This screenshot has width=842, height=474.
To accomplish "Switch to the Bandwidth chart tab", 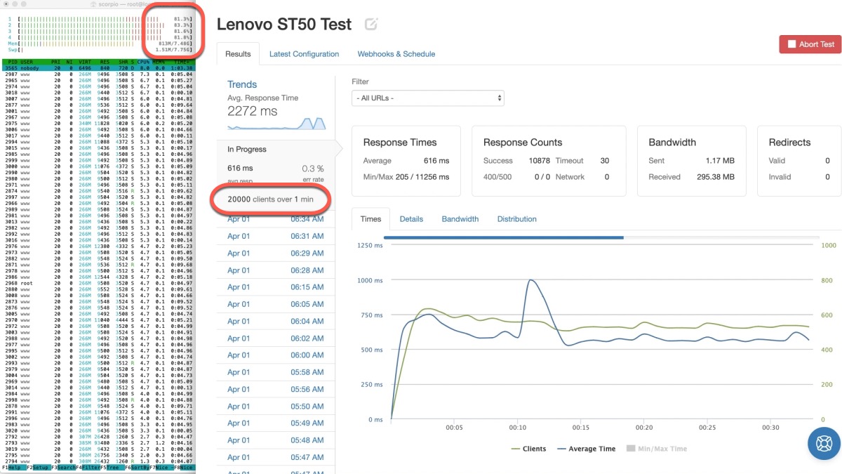I will [460, 219].
